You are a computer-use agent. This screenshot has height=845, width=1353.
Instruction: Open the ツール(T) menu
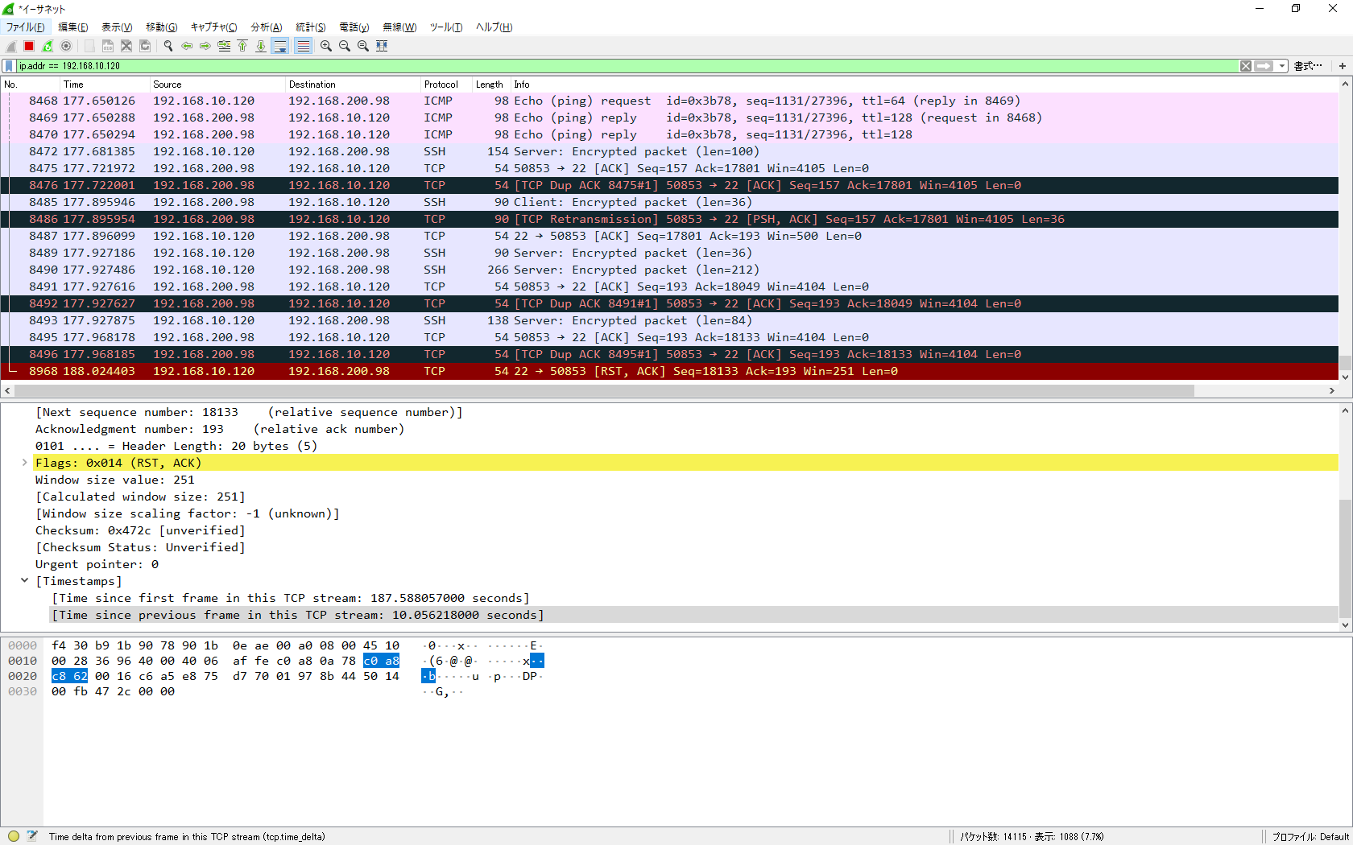[446, 27]
